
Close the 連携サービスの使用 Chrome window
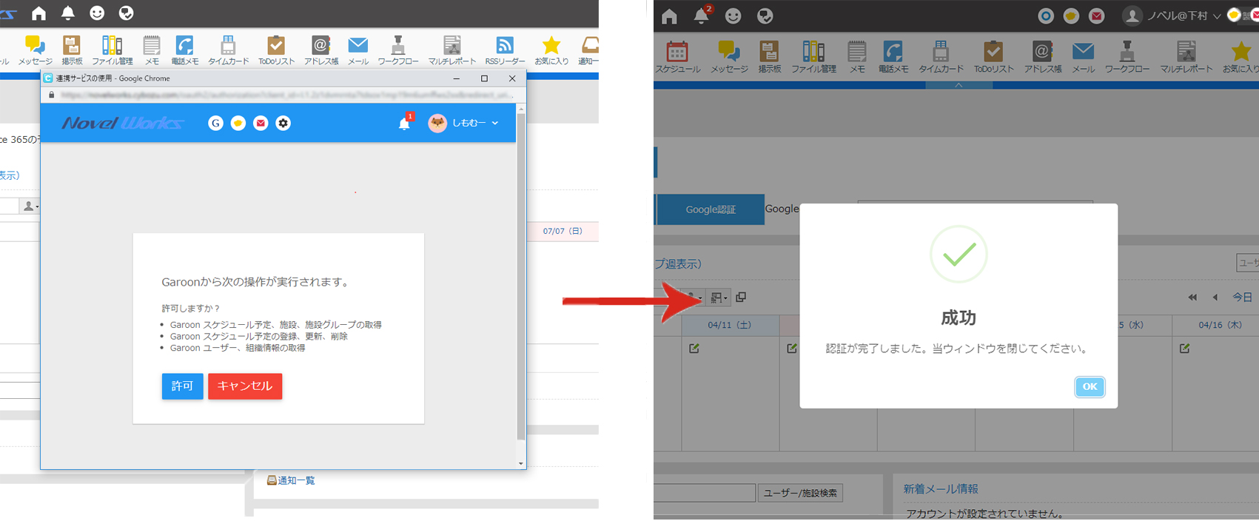512,78
